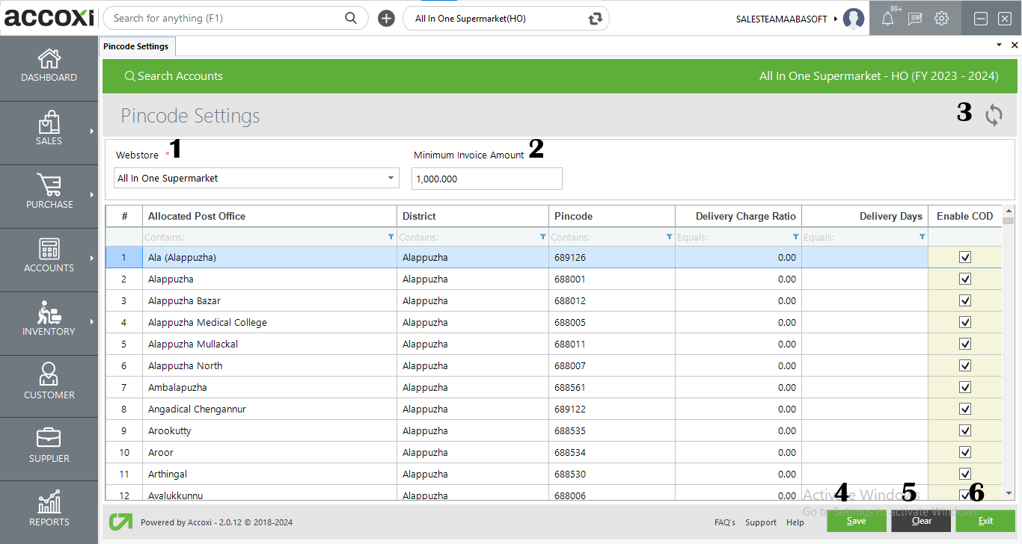
Task: Click the refresh icon beside Pincode Settings
Action: pyautogui.click(x=994, y=115)
